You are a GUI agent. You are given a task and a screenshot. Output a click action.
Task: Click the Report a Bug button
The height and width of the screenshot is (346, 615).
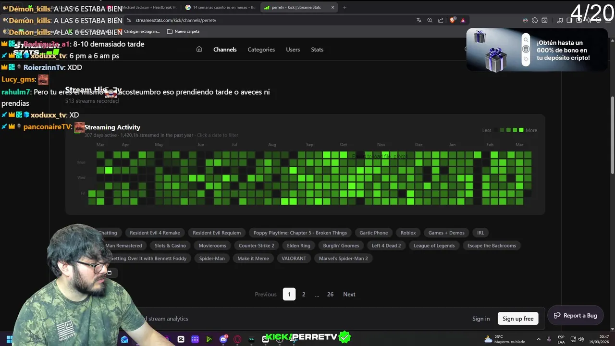575,315
